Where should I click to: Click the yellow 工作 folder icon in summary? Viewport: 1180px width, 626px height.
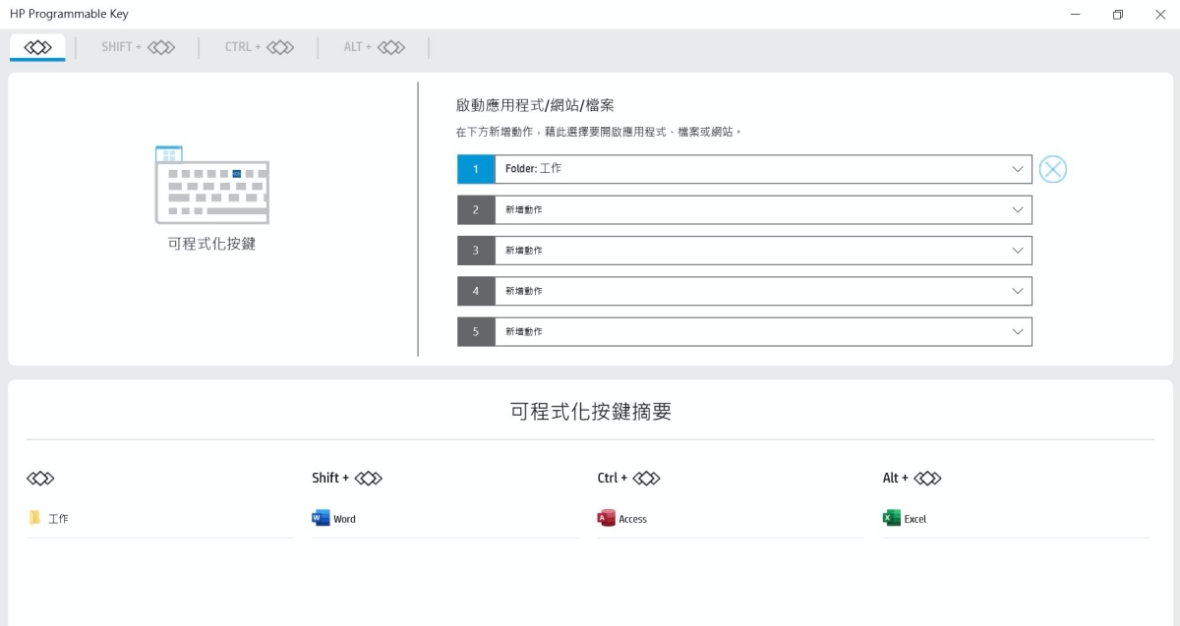[x=35, y=518]
